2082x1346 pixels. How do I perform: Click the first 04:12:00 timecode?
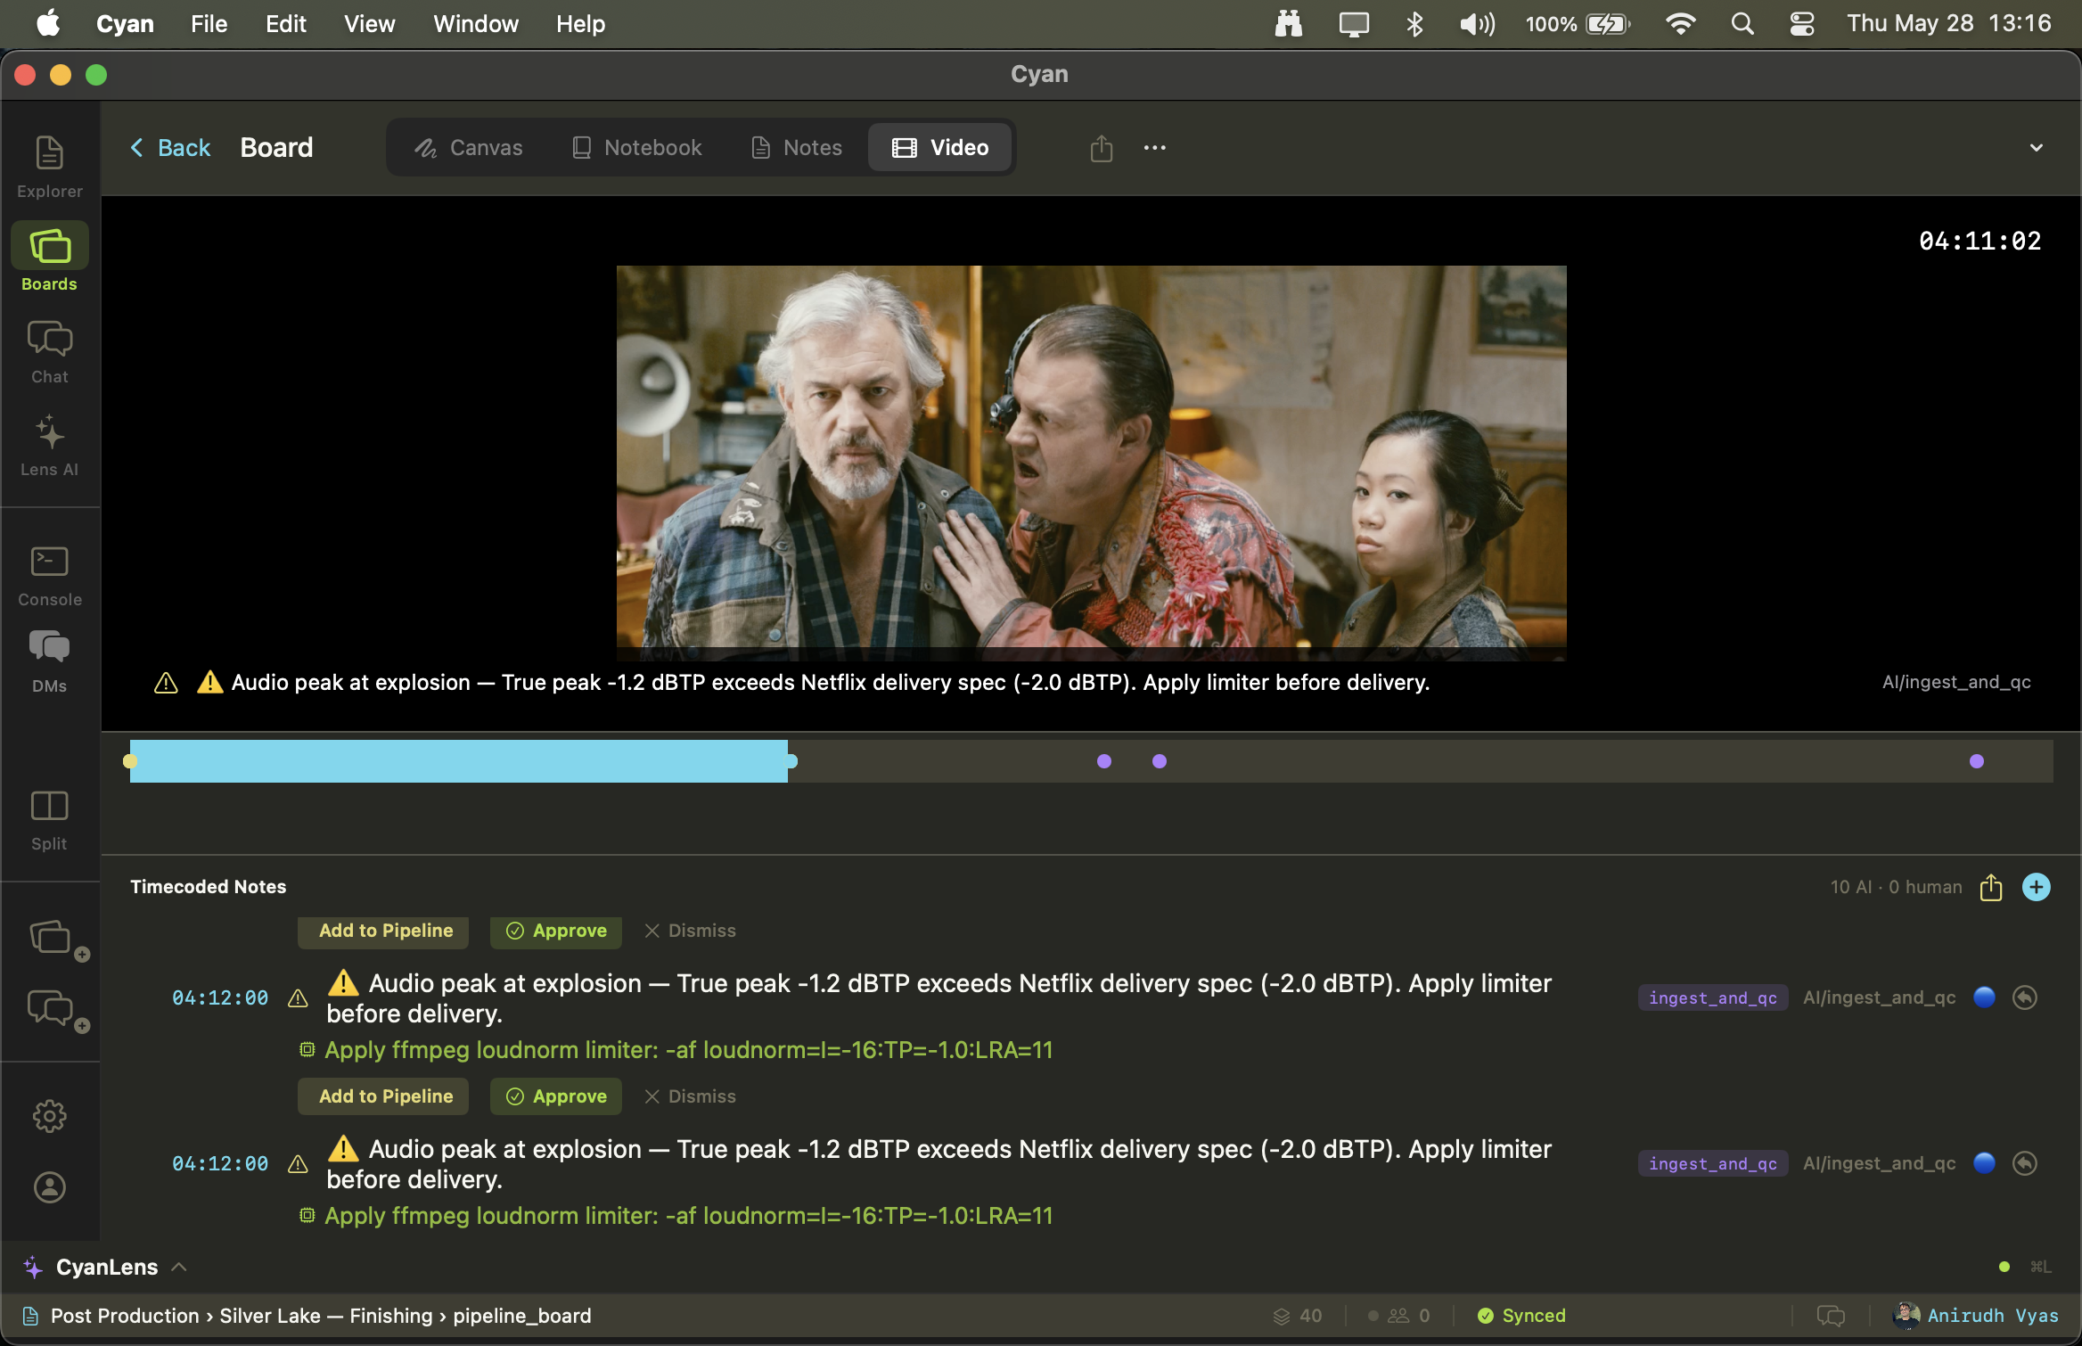(x=220, y=998)
